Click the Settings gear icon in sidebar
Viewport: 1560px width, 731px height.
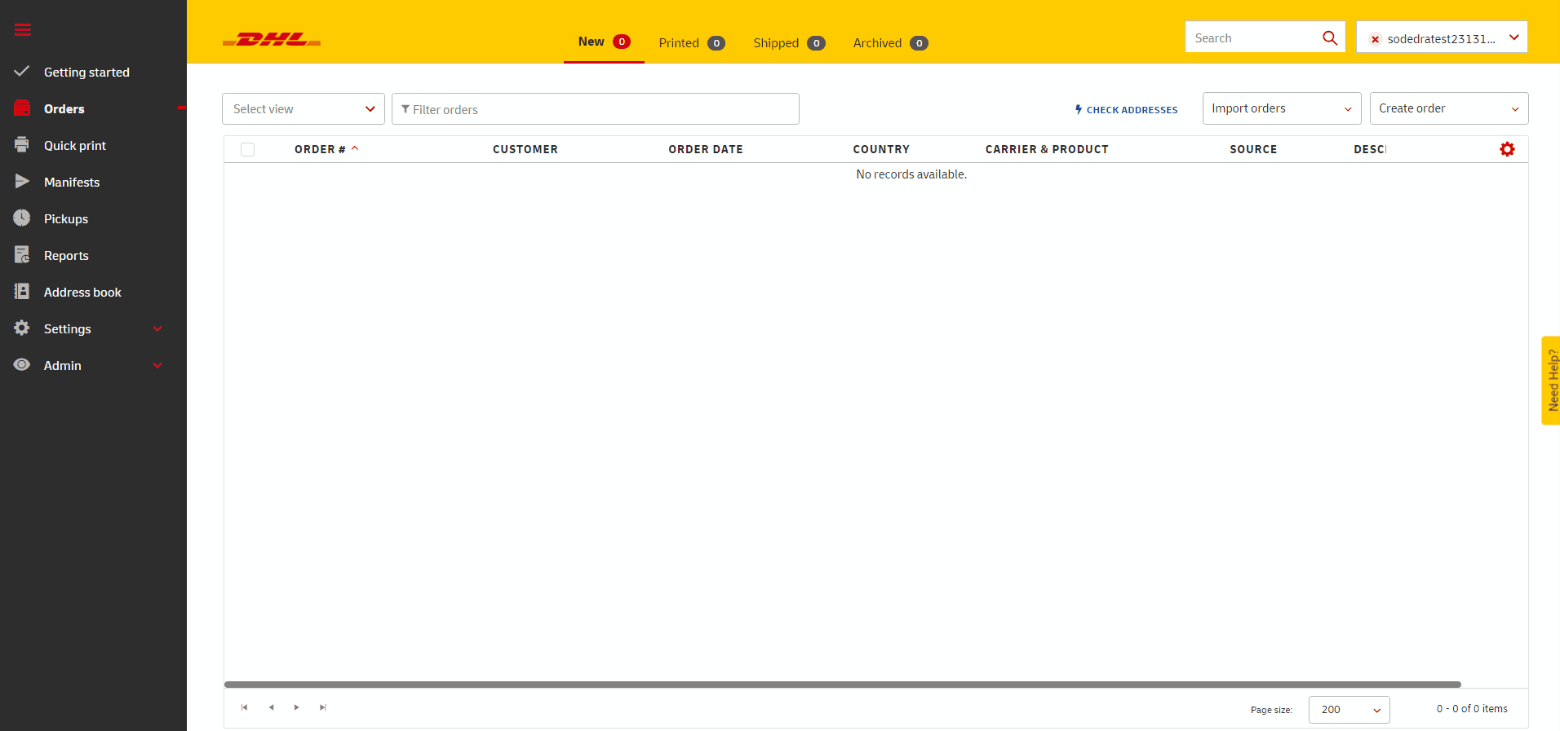pos(22,328)
